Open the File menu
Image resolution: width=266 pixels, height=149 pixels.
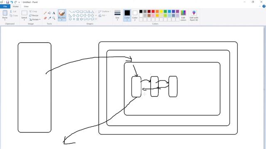[5, 7]
